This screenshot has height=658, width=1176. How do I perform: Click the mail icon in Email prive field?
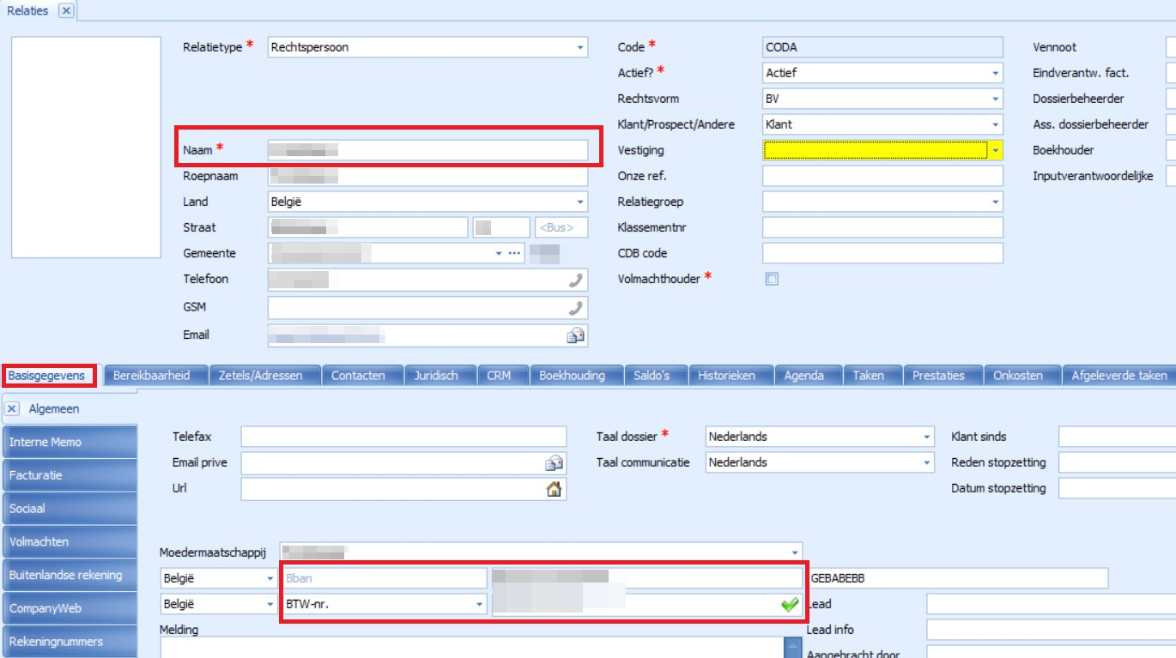[555, 463]
